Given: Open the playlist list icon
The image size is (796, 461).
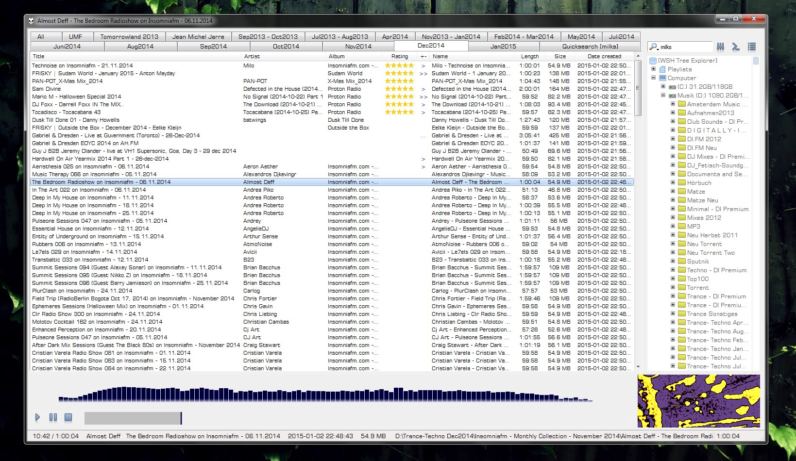Looking at the screenshot, I should (x=752, y=47).
